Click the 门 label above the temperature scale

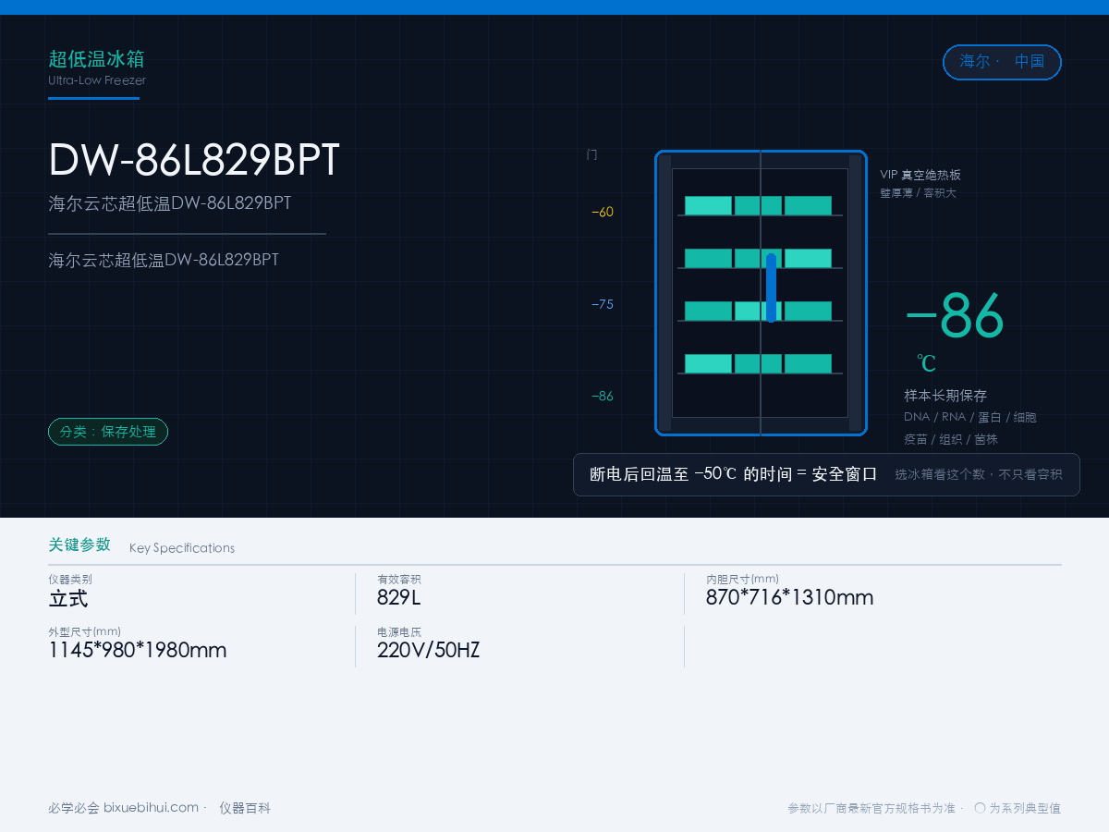(591, 155)
